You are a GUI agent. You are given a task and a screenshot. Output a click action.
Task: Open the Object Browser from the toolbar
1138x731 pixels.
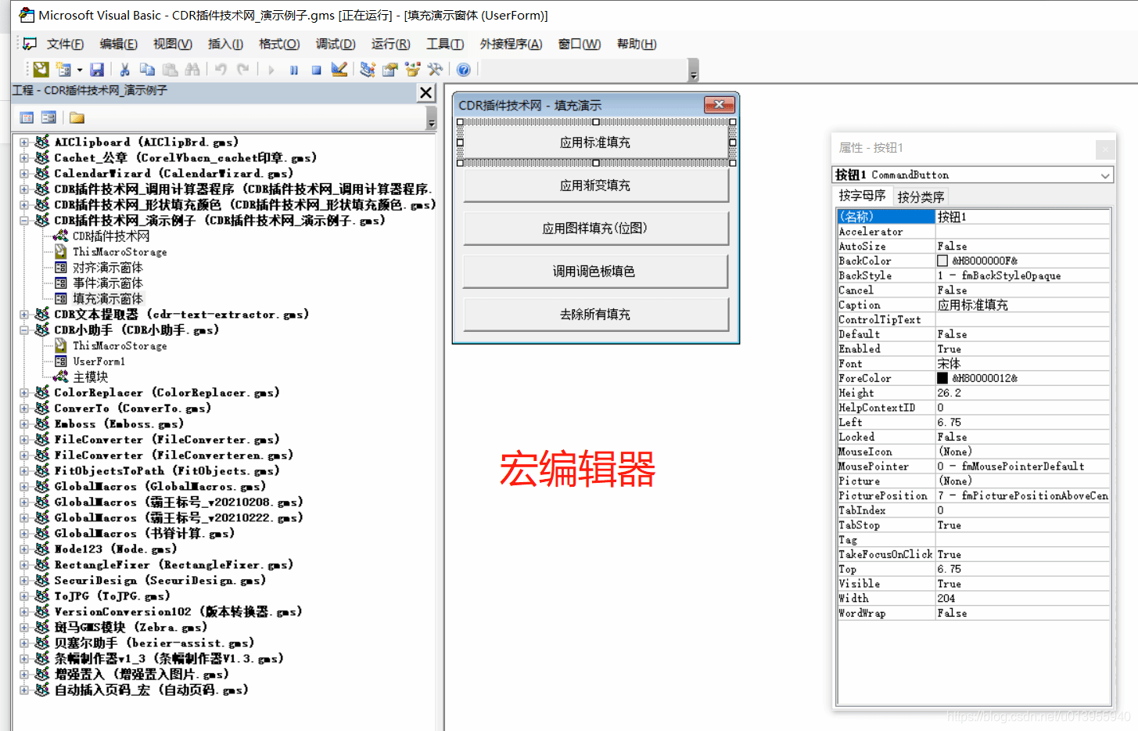point(412,70)
